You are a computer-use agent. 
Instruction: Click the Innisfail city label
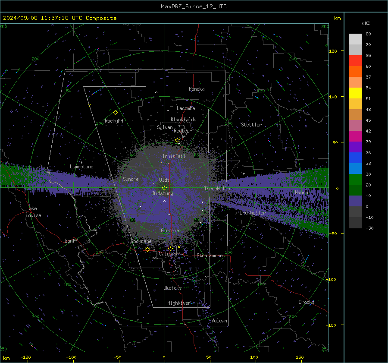point(174,156)
